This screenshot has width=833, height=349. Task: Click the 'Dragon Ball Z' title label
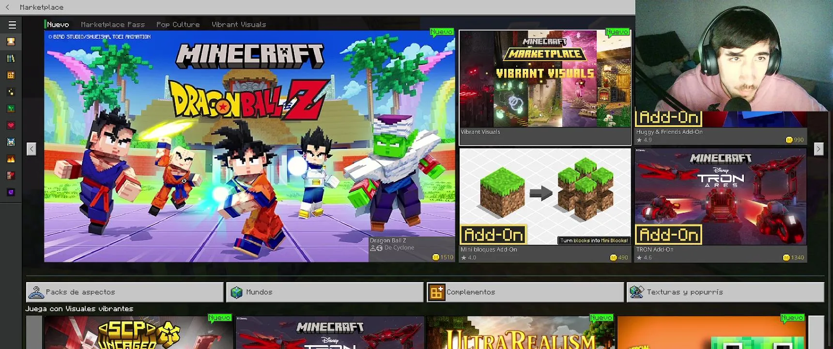pyautogui.click(x=388, y=240)
